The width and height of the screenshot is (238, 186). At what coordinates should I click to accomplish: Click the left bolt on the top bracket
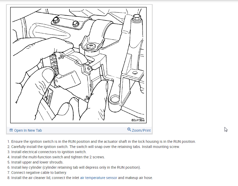click(56, 20)
